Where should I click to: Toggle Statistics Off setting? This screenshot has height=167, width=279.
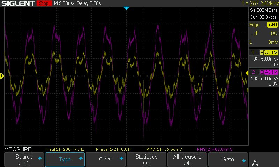pos(146,160)
